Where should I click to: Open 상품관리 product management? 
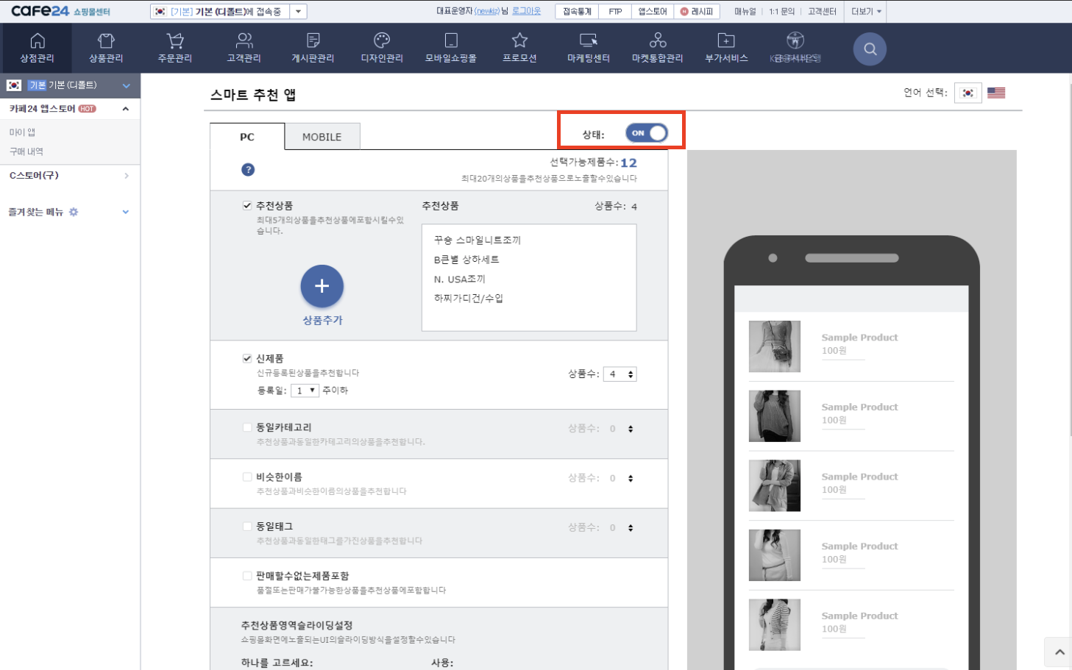click(106, 48)
